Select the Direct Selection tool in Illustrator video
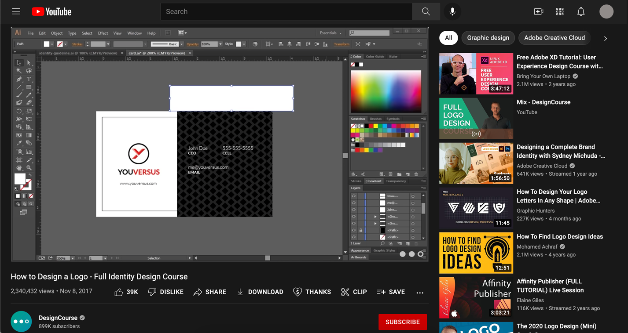The height and width of the screenshot is (333, 628). [x=29, y=63]
